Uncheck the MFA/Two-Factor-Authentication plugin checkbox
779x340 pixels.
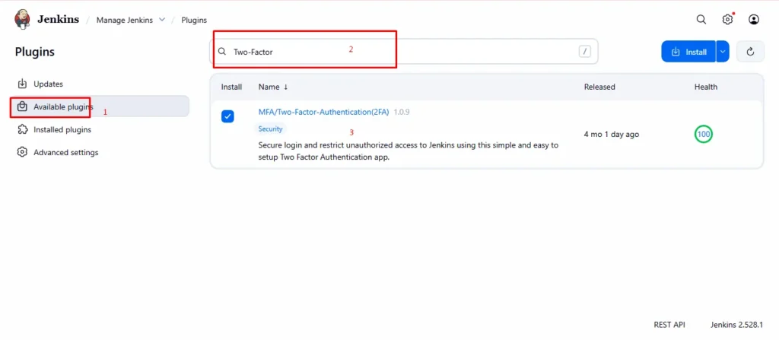pos(227,116)
